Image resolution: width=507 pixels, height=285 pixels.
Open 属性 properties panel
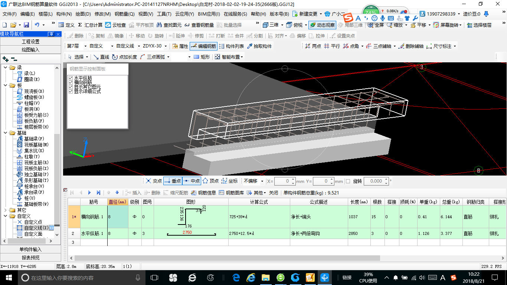[180, 46]
